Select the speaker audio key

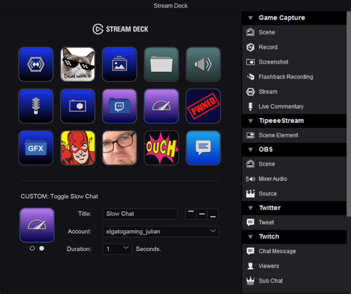(203, 65)
